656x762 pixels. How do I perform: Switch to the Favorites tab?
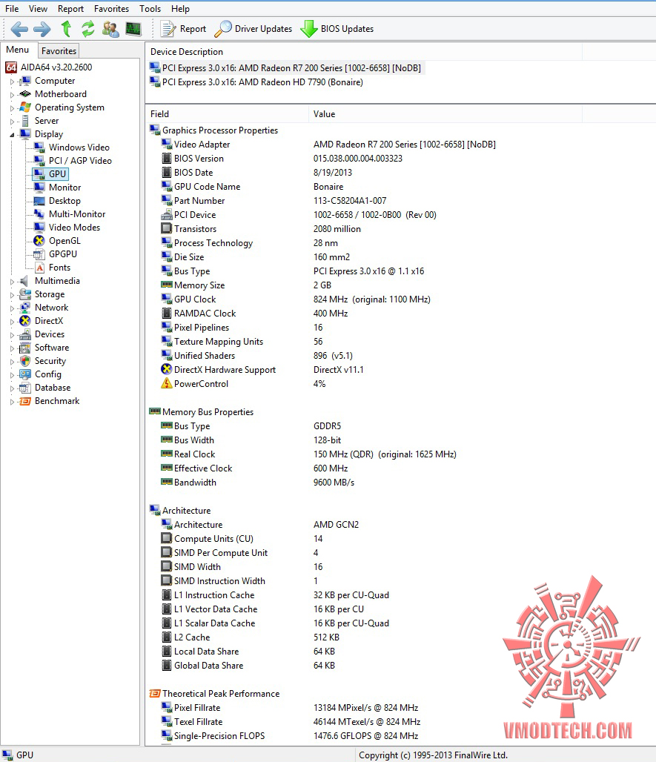[59, 50]
